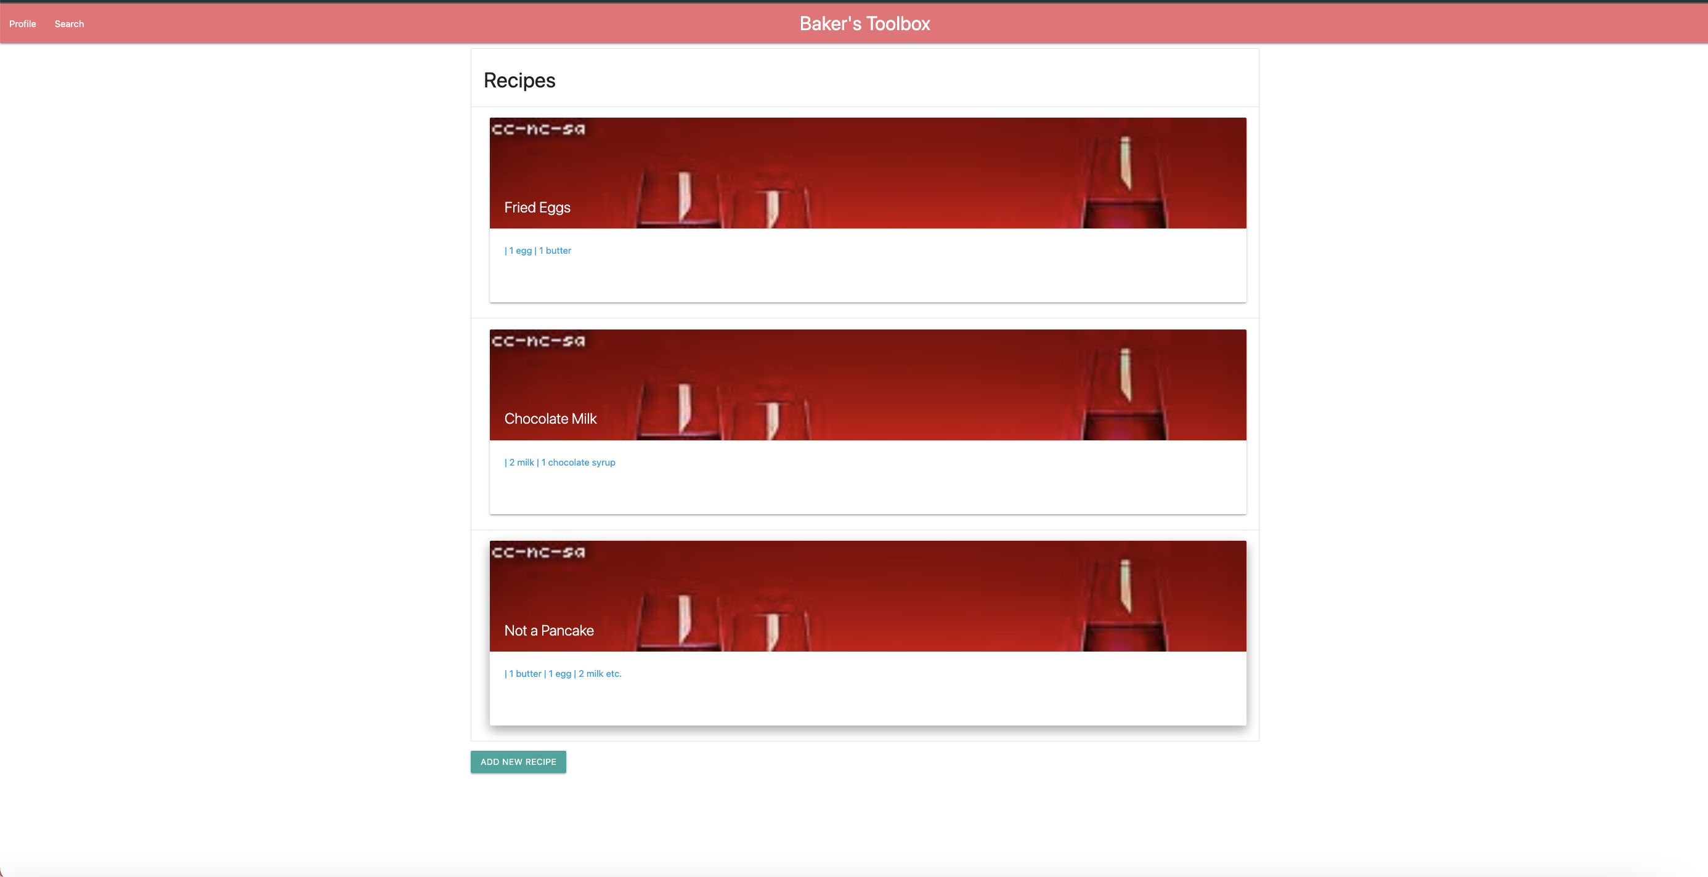Open the butter ingredient link under Not a Pancake
Screen dimensions: 1708x877
point(526,674)
